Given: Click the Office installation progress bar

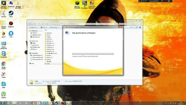Looking at the screenshot, I should click(x=93, y=54).
